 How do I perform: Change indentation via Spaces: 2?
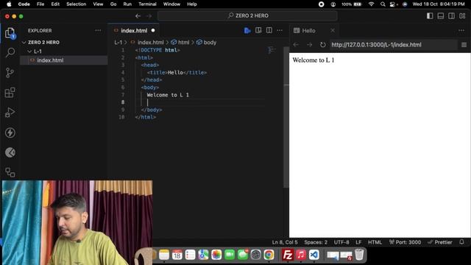click(x=316, y=242)
